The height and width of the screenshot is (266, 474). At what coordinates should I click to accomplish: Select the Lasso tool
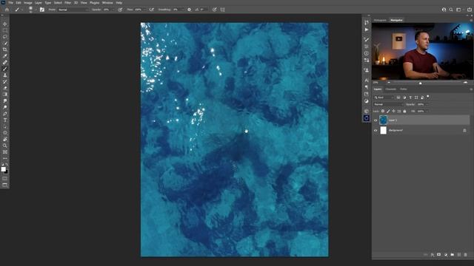5,36
